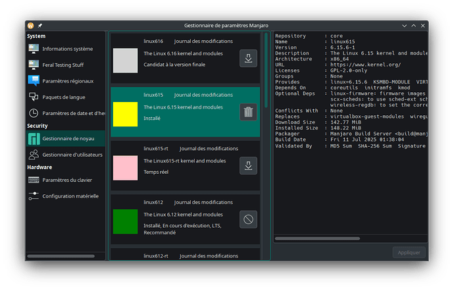Select the Paramètres régionaux entry
454x291 pixels.
coord(66,81)
